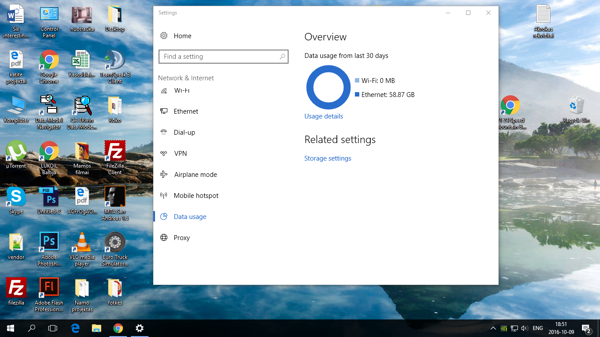Click the Settings gear in taskbar
The width and height of the screenshot is (600, 337).
(x=139, y=328)
